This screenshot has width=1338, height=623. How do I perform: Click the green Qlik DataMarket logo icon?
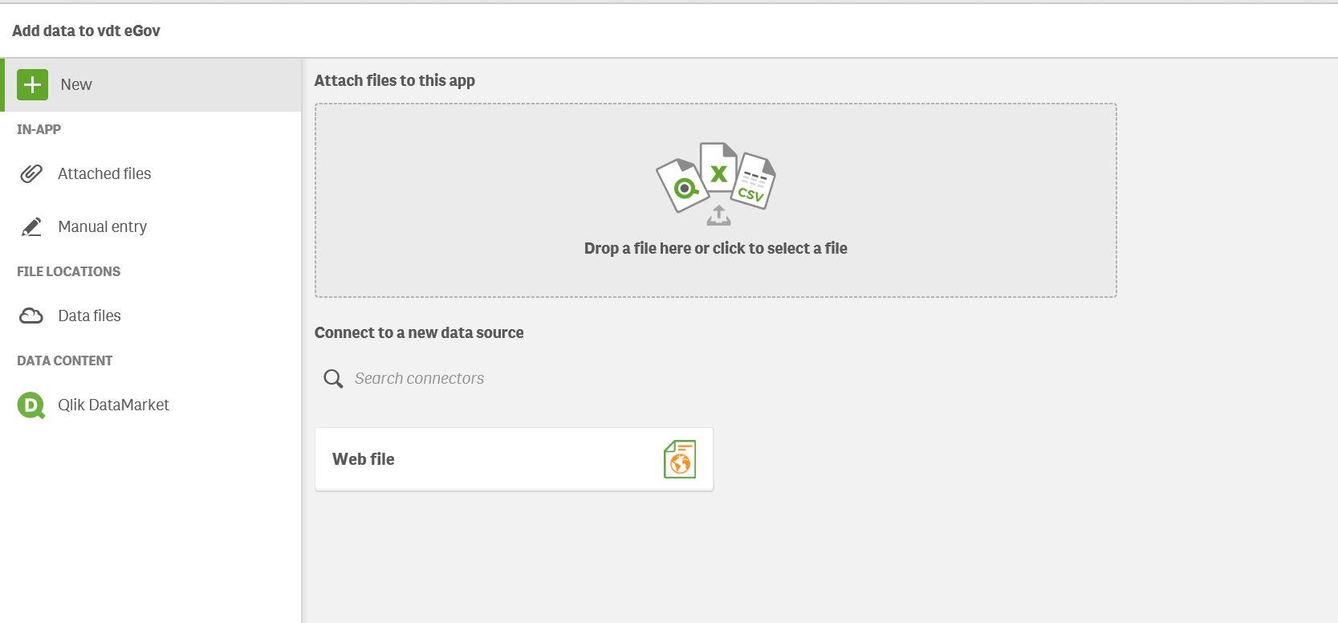pos(31,405)
